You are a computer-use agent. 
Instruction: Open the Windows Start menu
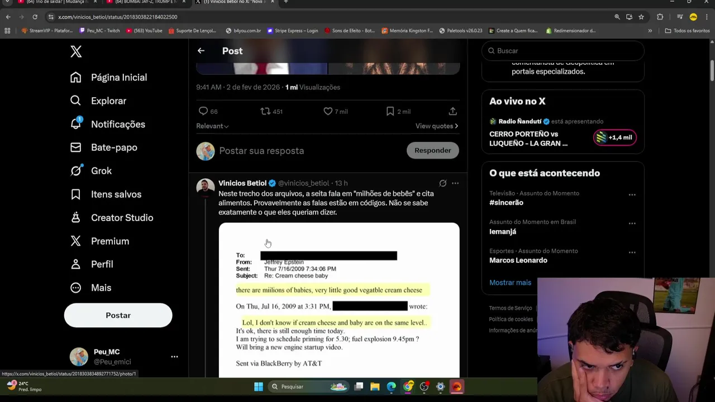(259, 386)
